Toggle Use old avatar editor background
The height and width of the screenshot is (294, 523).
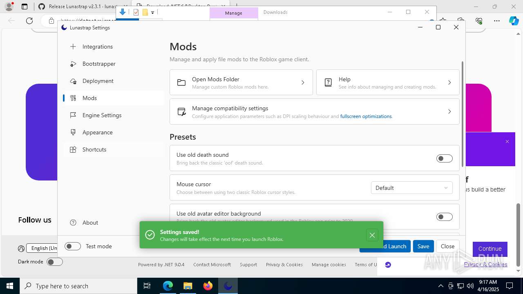point(445,217)
